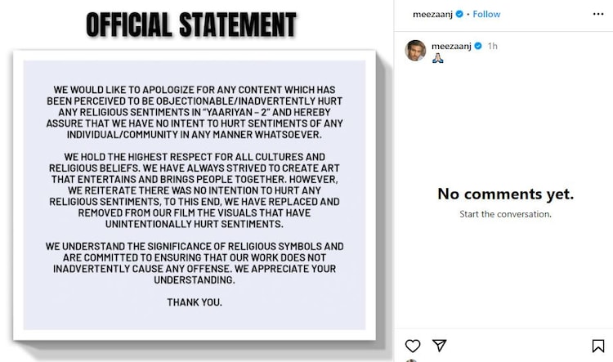613x362 pixels.
Task: Open meezaanj's profile picture in the caption
Action: click(416, 51)
